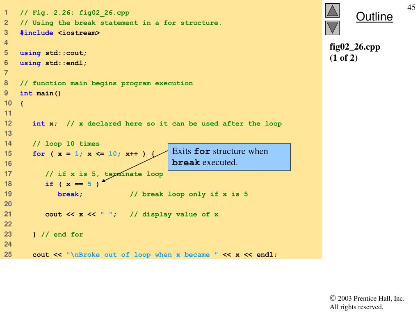Click the 'for ( x = 1; x <= 10; x++ )' line

[94, 154]
